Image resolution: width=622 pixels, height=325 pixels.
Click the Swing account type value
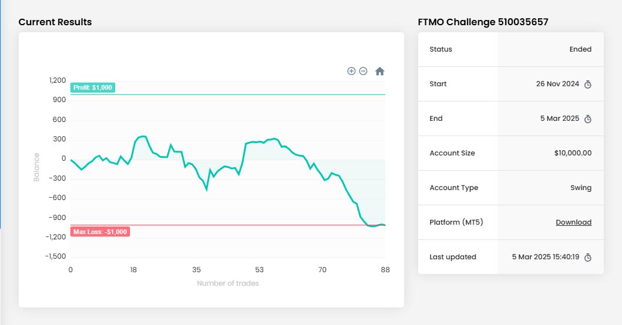(581, 188)
